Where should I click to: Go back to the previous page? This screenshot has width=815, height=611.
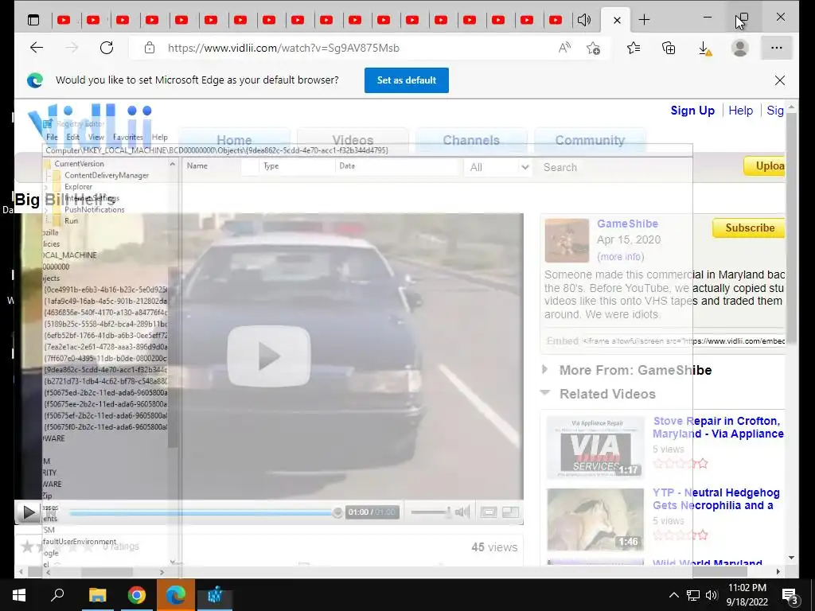(x=37, y=48)
